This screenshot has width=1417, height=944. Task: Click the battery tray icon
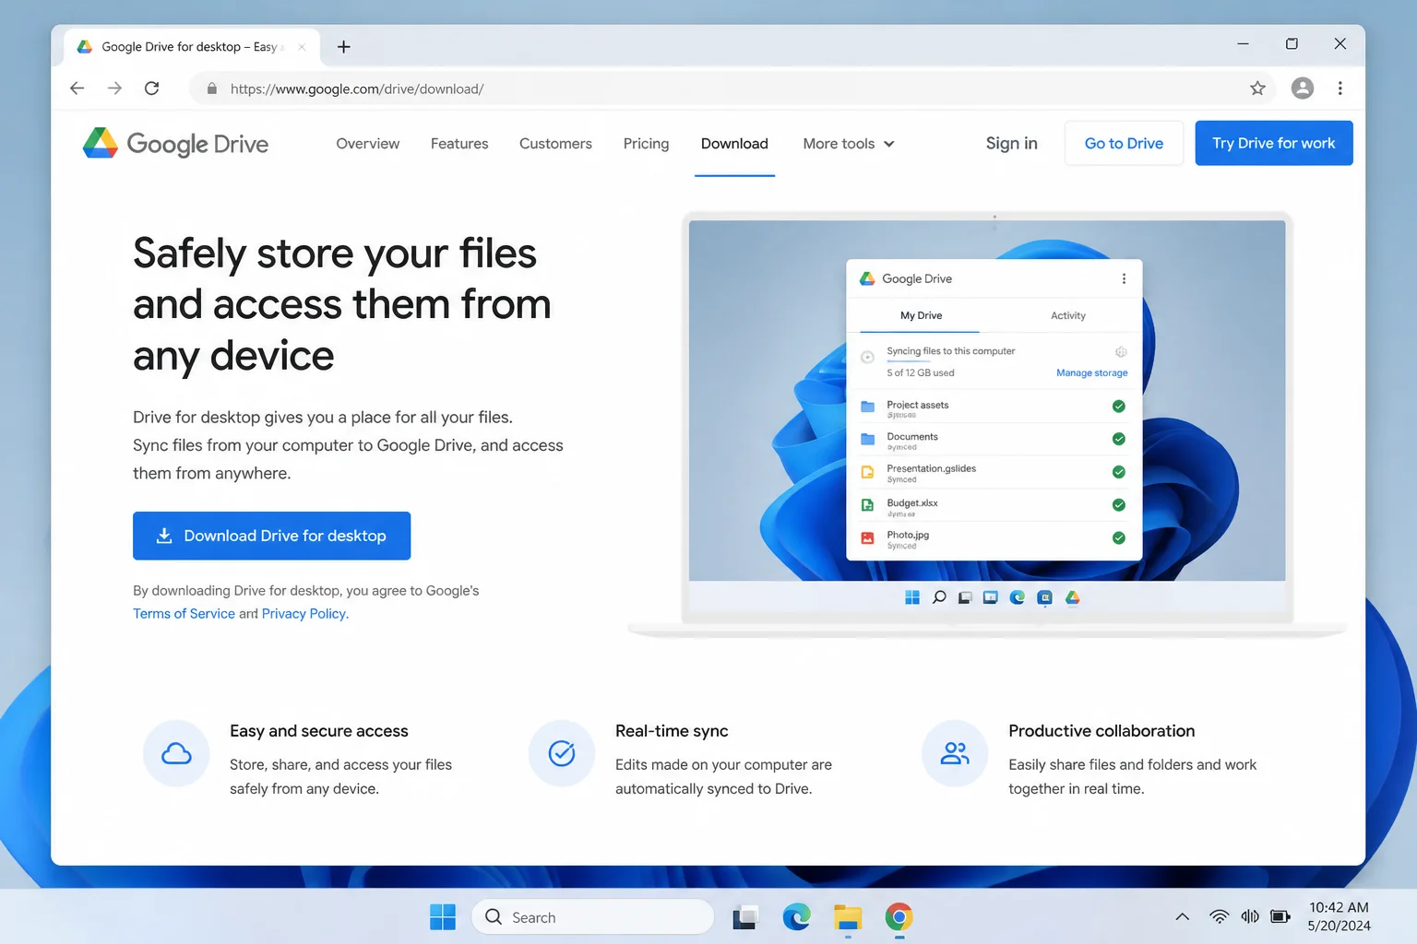[1280, 916]
